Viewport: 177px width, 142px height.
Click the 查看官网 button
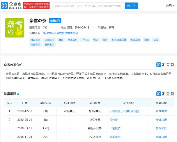click(x=55, y=21)
